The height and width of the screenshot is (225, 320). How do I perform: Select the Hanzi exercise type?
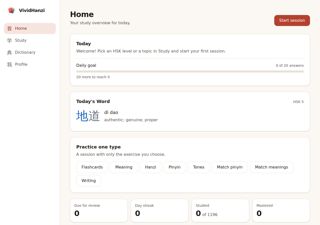pos(150,167)
